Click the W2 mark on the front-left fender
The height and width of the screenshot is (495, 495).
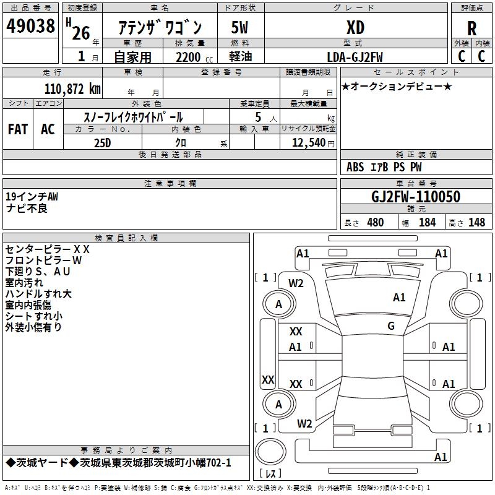pyautogui.click(x=296, y=283)
